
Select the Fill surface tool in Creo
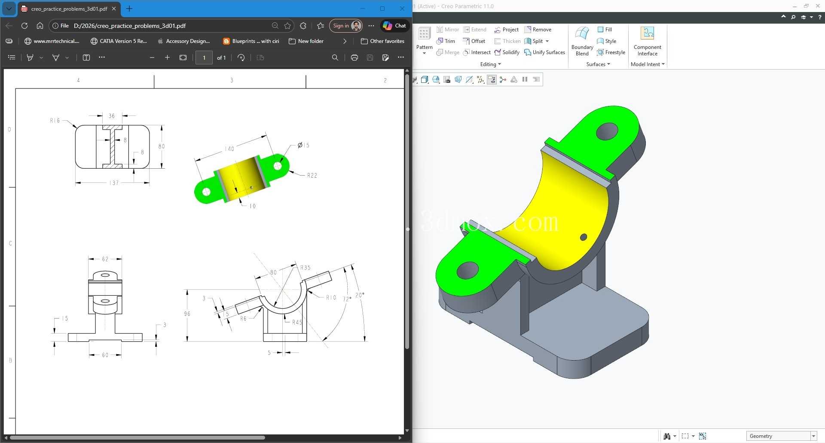click(x=605, y=30)
